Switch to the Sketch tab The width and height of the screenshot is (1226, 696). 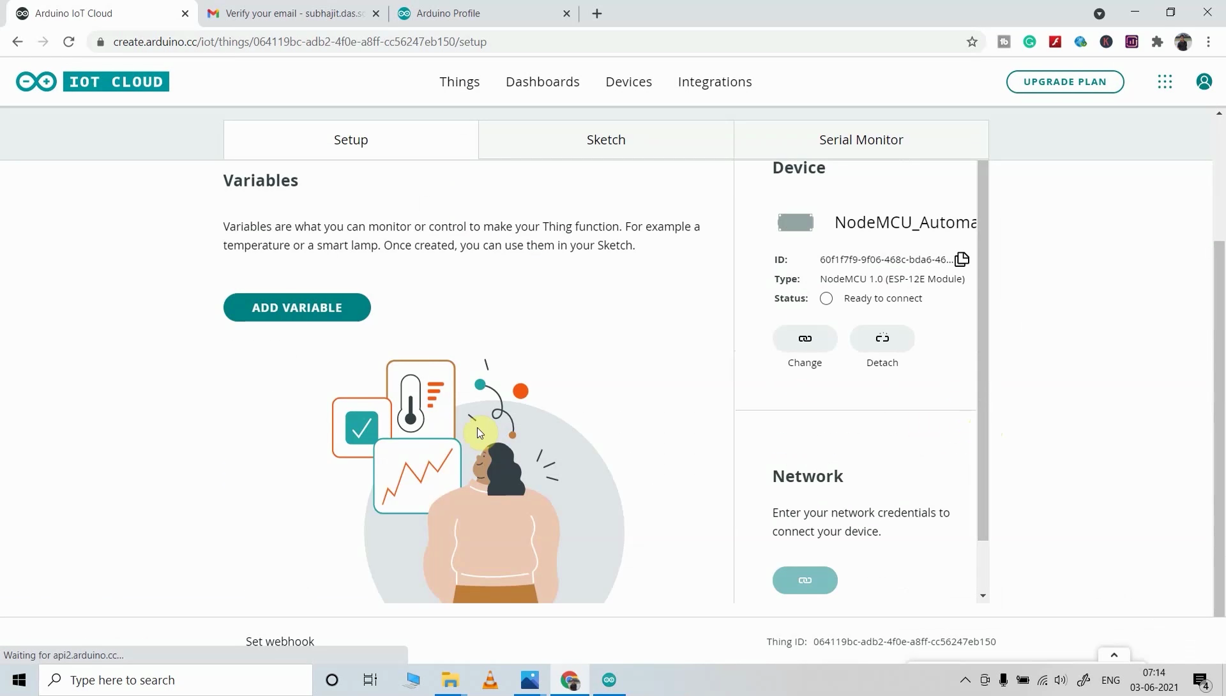click(605, 140)
